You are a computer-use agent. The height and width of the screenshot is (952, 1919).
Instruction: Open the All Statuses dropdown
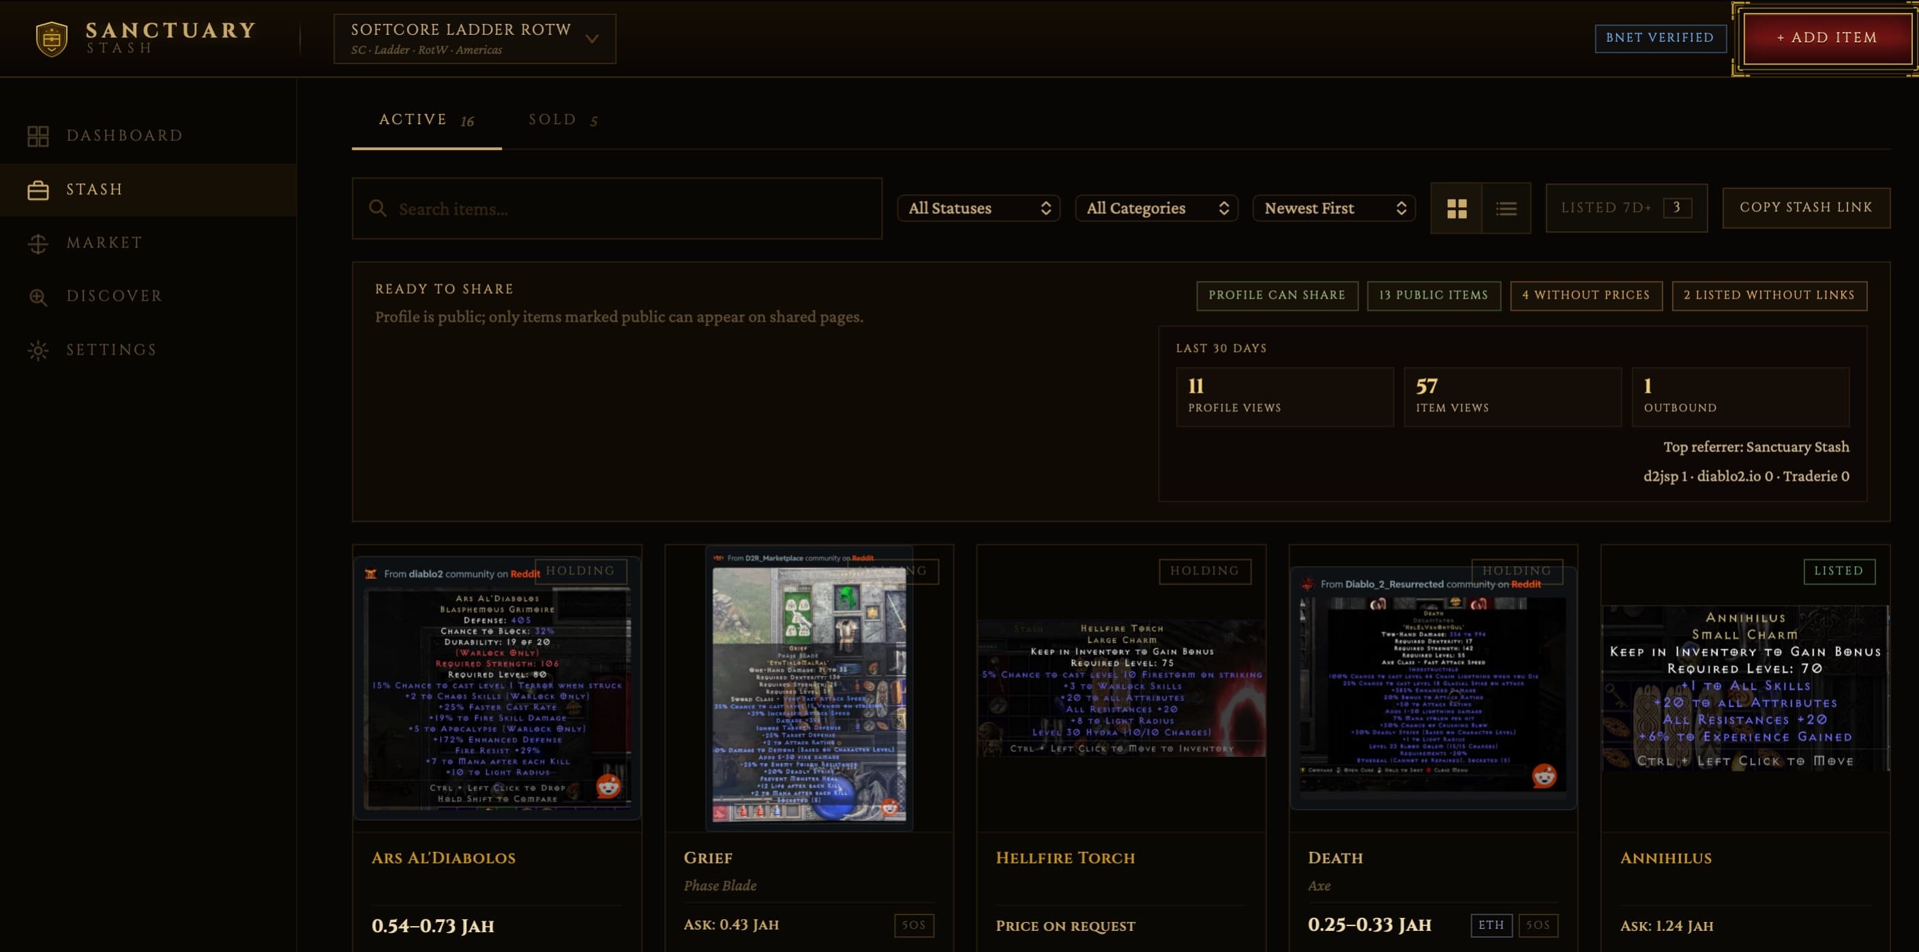978,209
